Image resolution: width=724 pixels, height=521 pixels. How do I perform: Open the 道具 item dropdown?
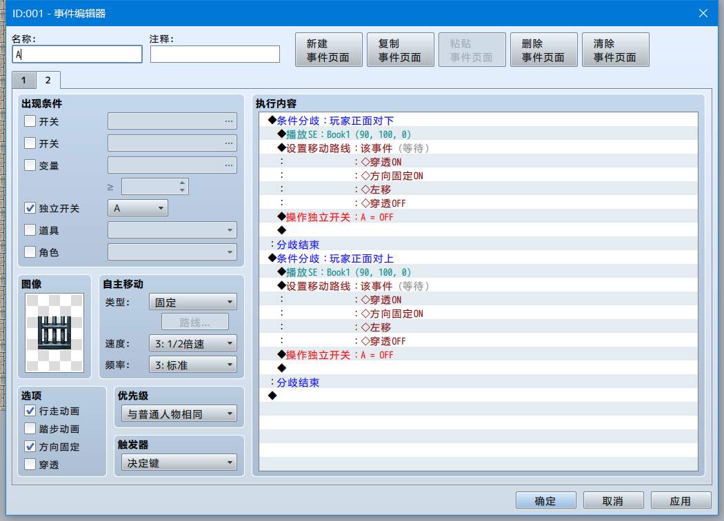(x=172, y=229)
